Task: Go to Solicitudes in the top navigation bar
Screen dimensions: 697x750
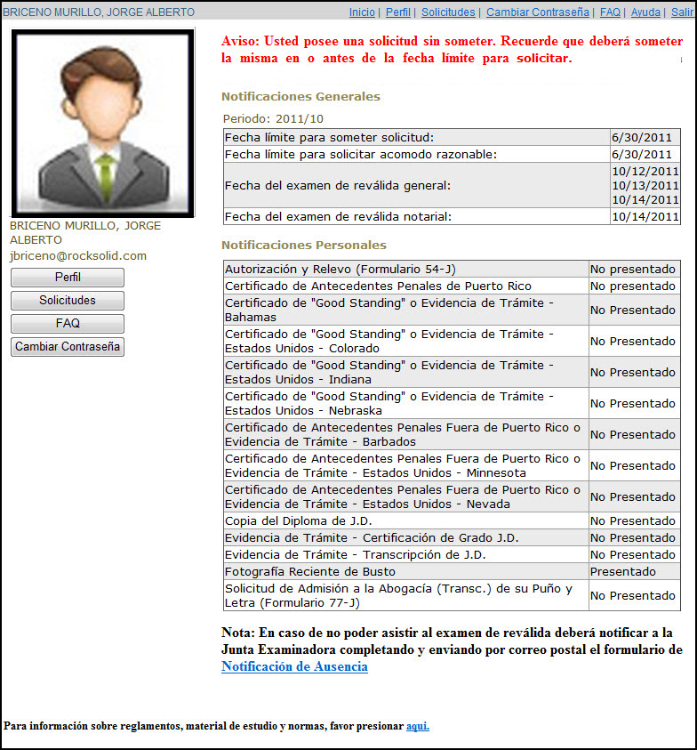Action: point(448,12)
